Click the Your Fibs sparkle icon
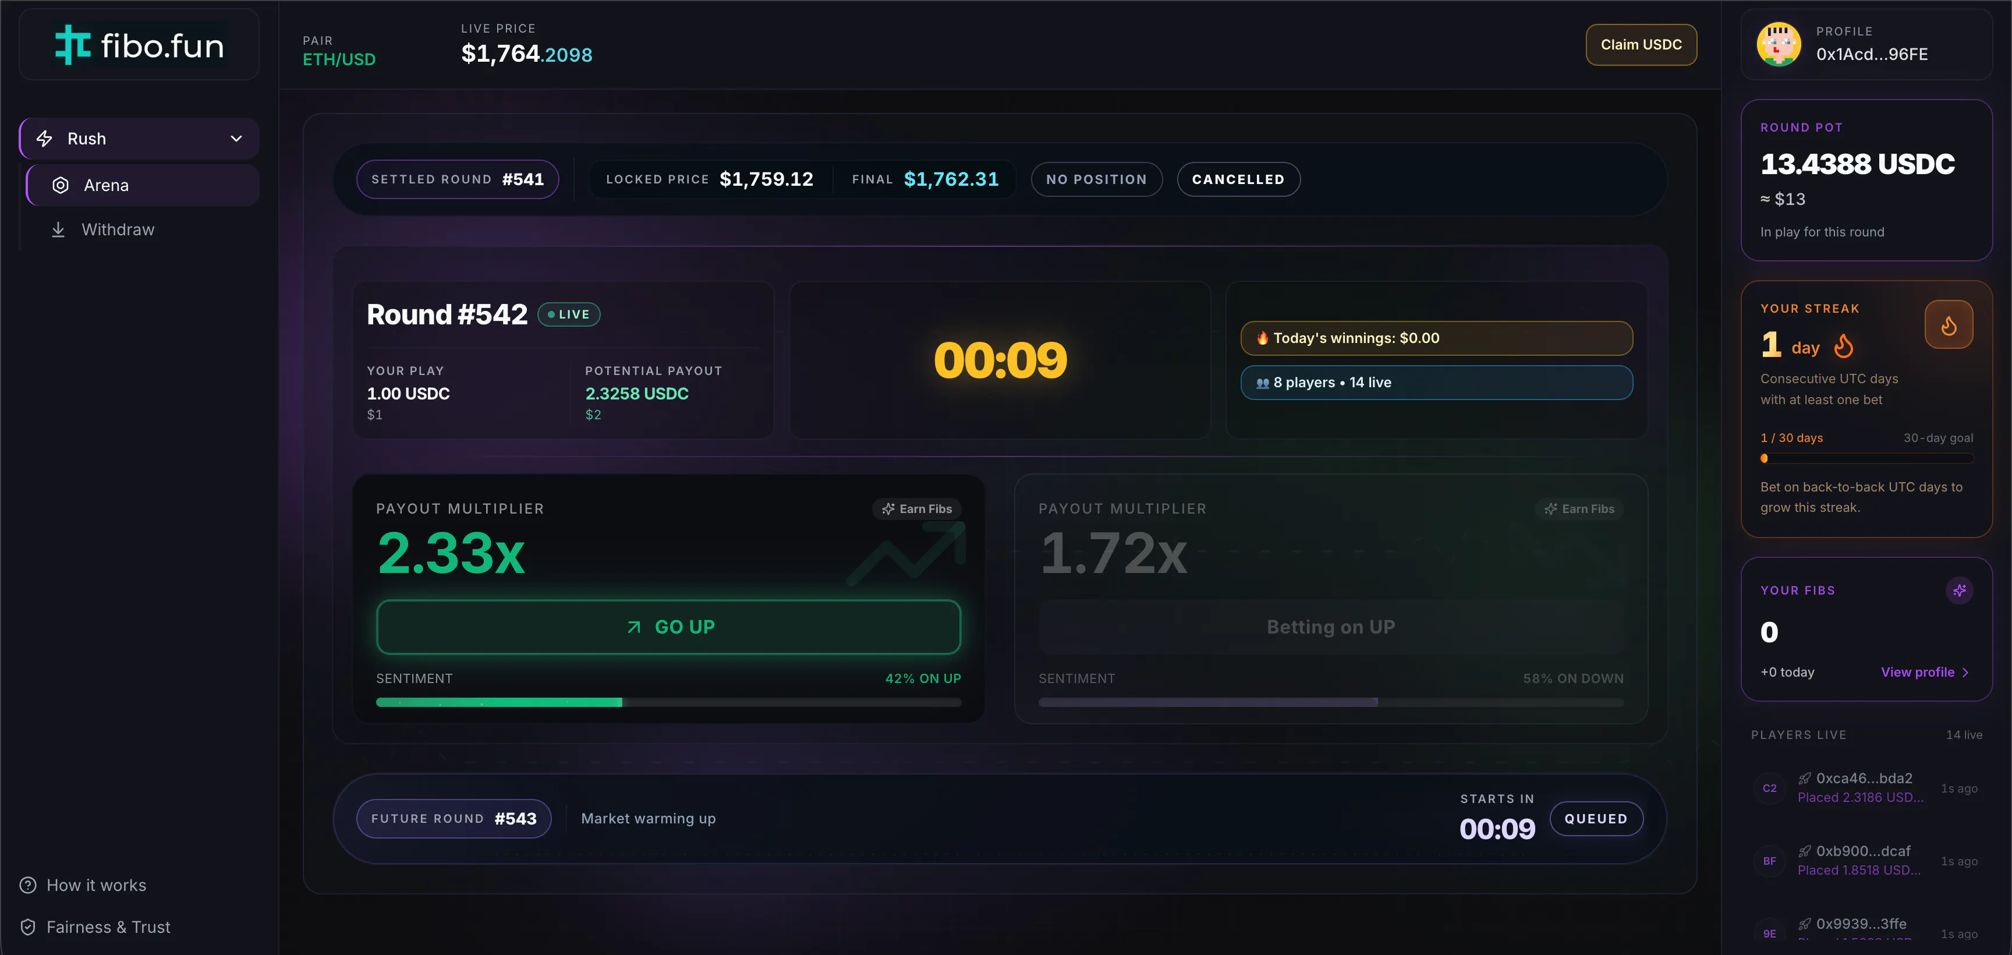2012x955 pixels. [1959, 590]
